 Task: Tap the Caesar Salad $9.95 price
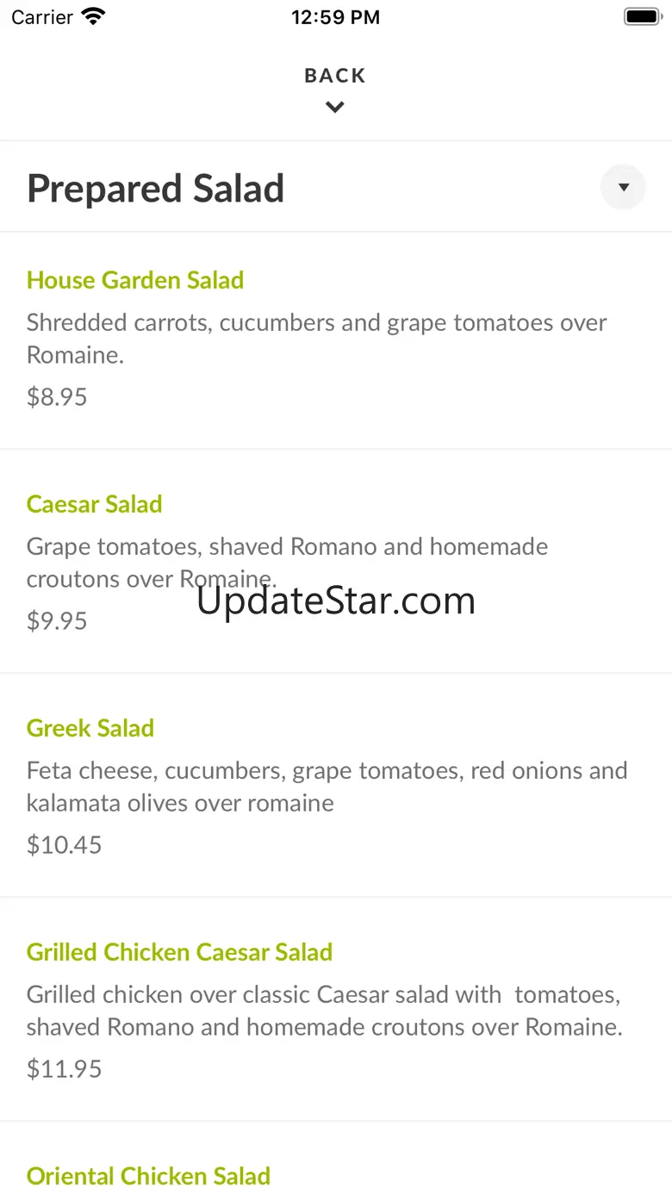click(x=57, y=621)
